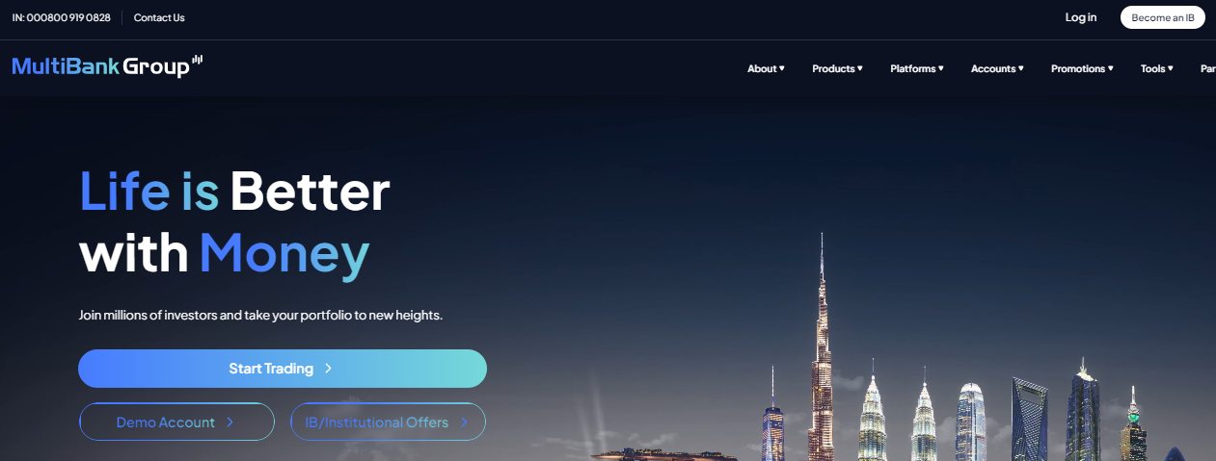Image resolution: width=1216 pixels, height=461 pixels.
Task: Select IB/Institutional Offers button
Action: point(388,422)
